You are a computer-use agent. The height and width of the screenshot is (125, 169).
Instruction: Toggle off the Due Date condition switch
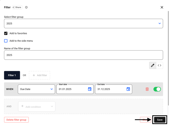pos(157,89)
